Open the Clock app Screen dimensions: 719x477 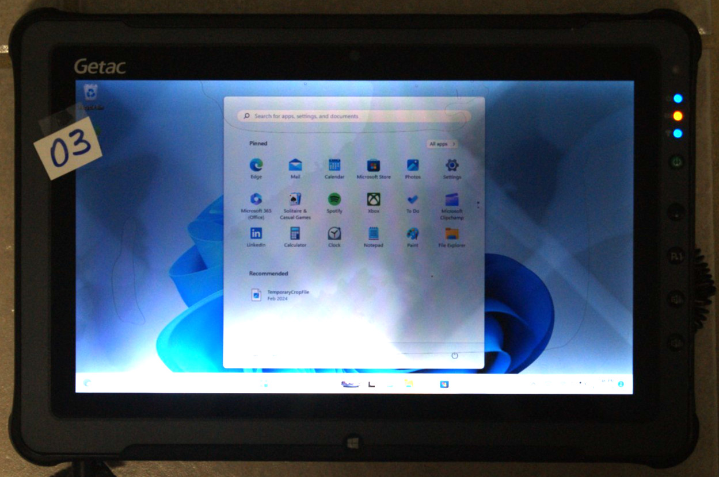[334, 237]
